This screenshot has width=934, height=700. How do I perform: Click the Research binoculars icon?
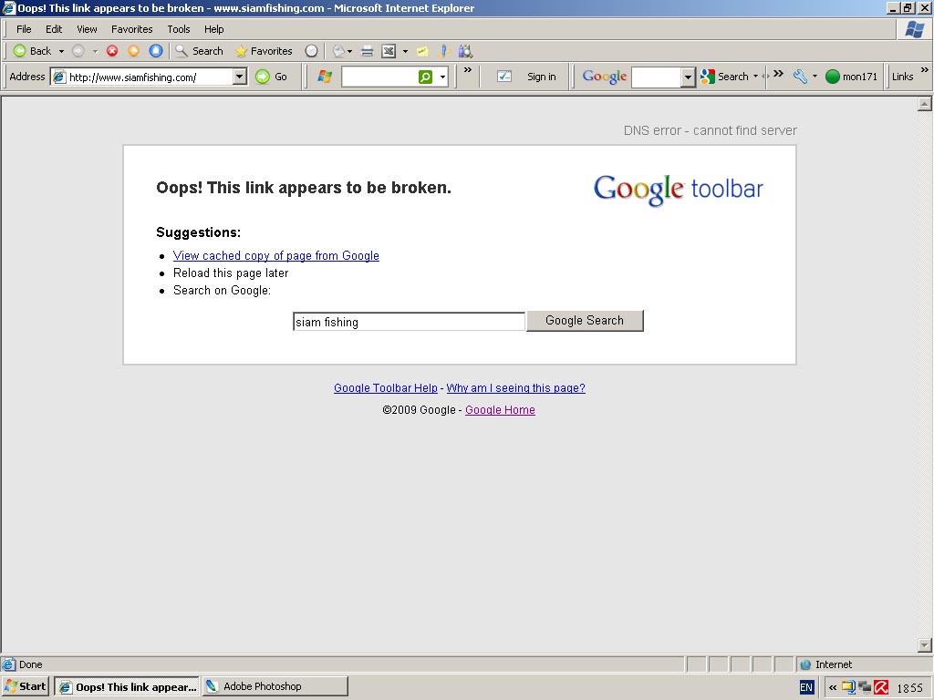click(465, 51)
